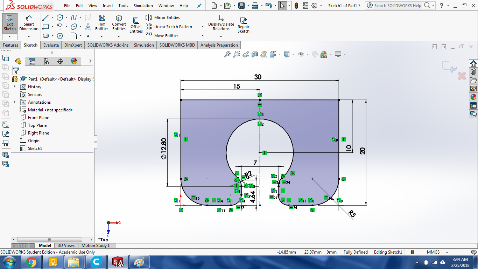Open the Smart Dimension dropdown arrow

29,36
